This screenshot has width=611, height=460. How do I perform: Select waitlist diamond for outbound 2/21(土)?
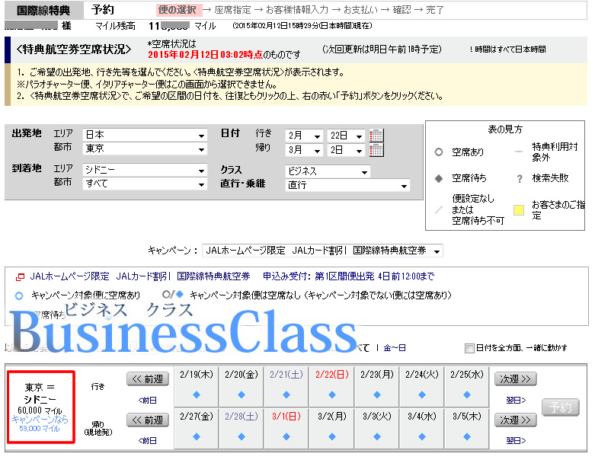tap(286, 395)
